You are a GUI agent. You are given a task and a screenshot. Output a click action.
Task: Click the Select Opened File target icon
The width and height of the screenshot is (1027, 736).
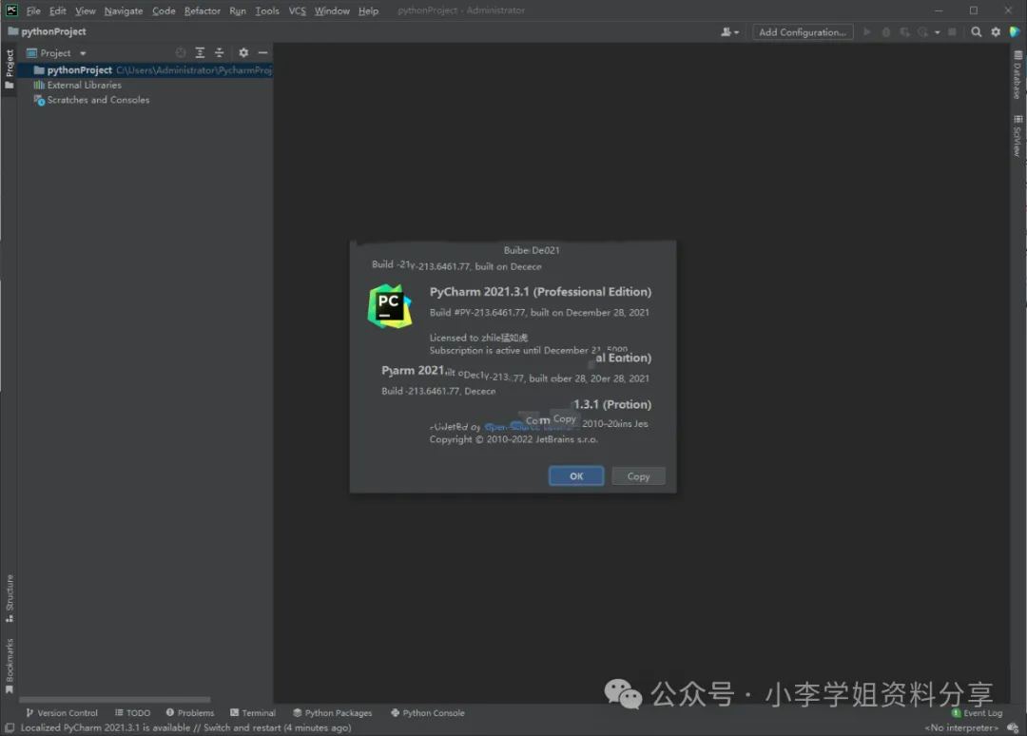[181, 52]
